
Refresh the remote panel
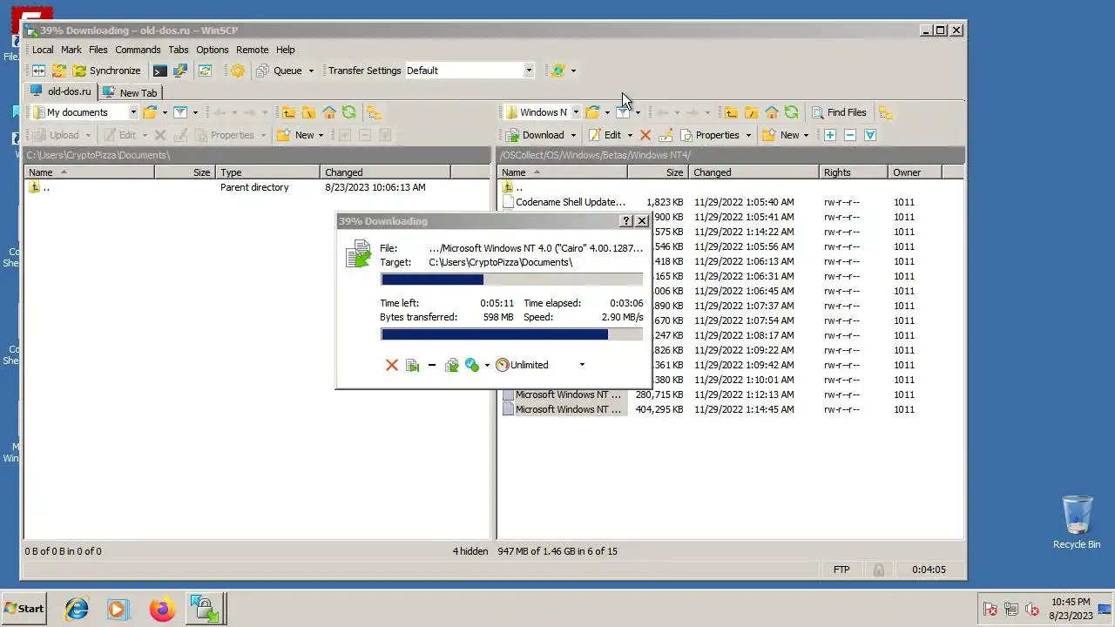coord(791,112)
